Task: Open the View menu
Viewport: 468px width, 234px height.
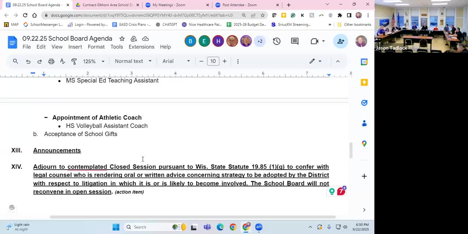Action: click(57, 47)
